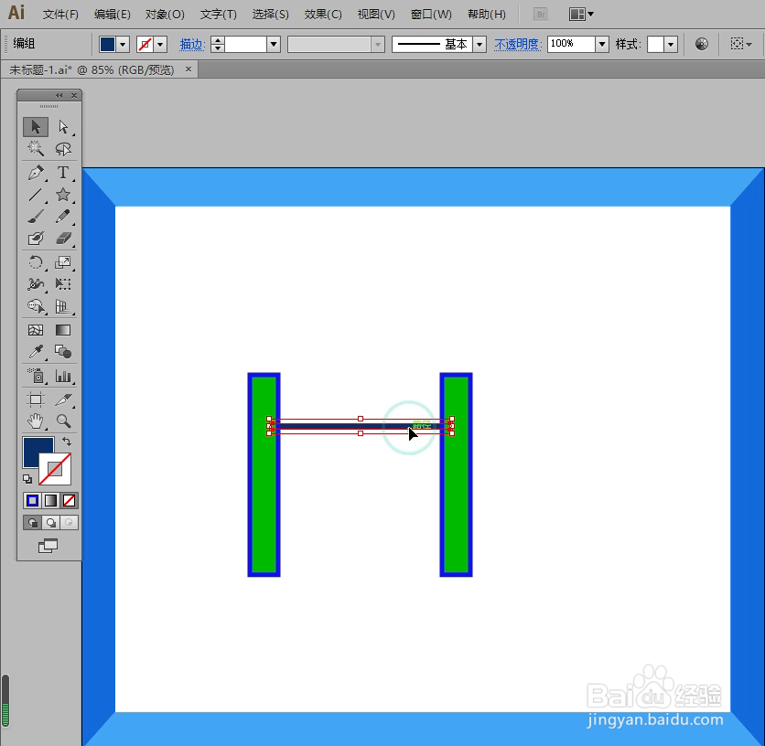Open the 窗口(W) menu
Viewport: 765px width, 746px height.
tap(431, 15)
